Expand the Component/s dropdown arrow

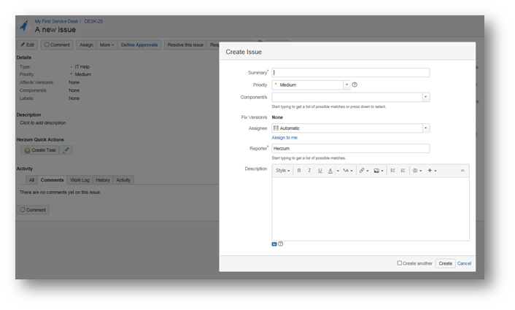pyautogui.click(x=425, y=97)
